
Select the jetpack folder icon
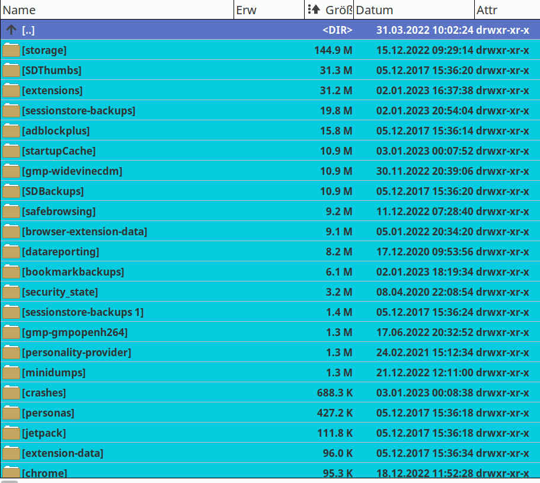(x=11, y=433)
